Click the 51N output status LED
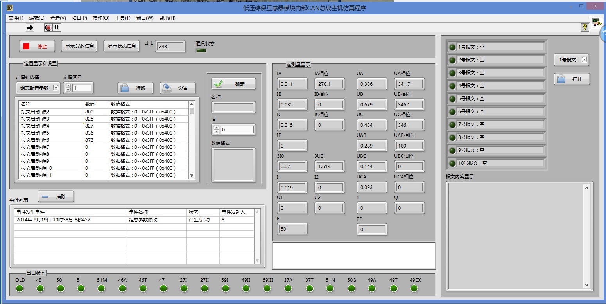Image resolution: width=606 pixels, height=304 pixels. (330, 289)
